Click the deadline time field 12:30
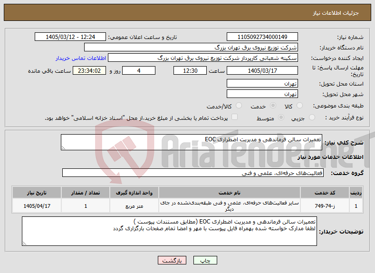 pyautogui.click(x=190, y=70)
